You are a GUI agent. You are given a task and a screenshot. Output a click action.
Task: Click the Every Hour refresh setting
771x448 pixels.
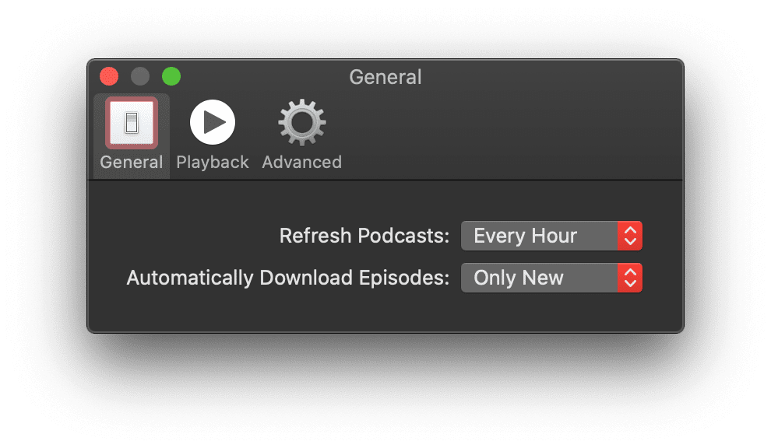pos(537,236)
